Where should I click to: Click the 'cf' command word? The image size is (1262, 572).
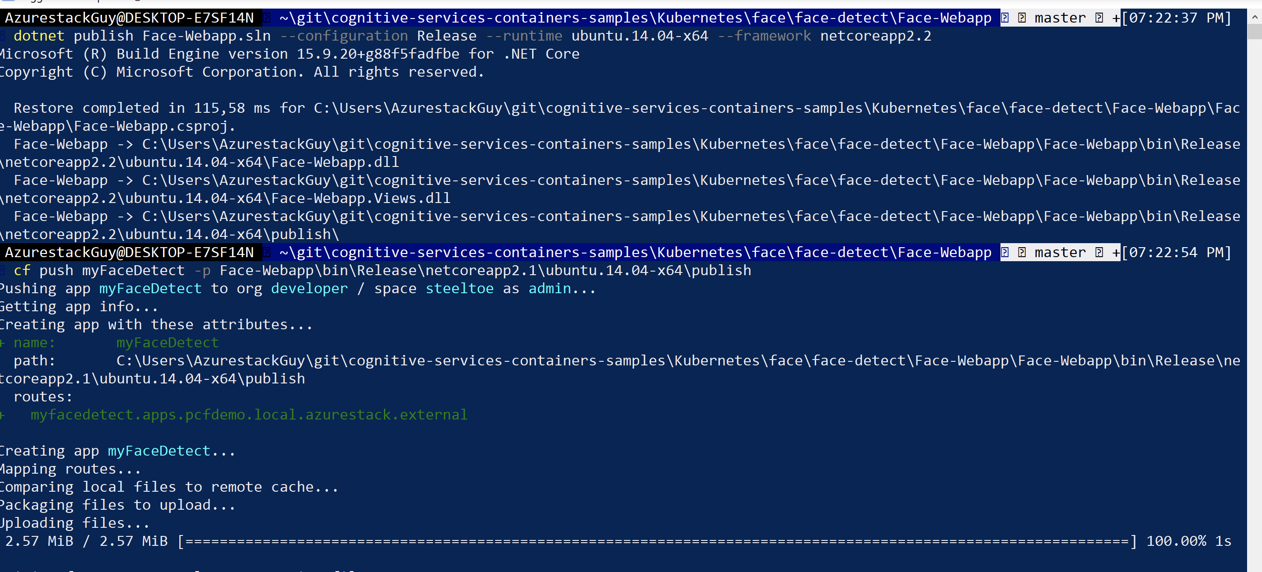point(22,270)
